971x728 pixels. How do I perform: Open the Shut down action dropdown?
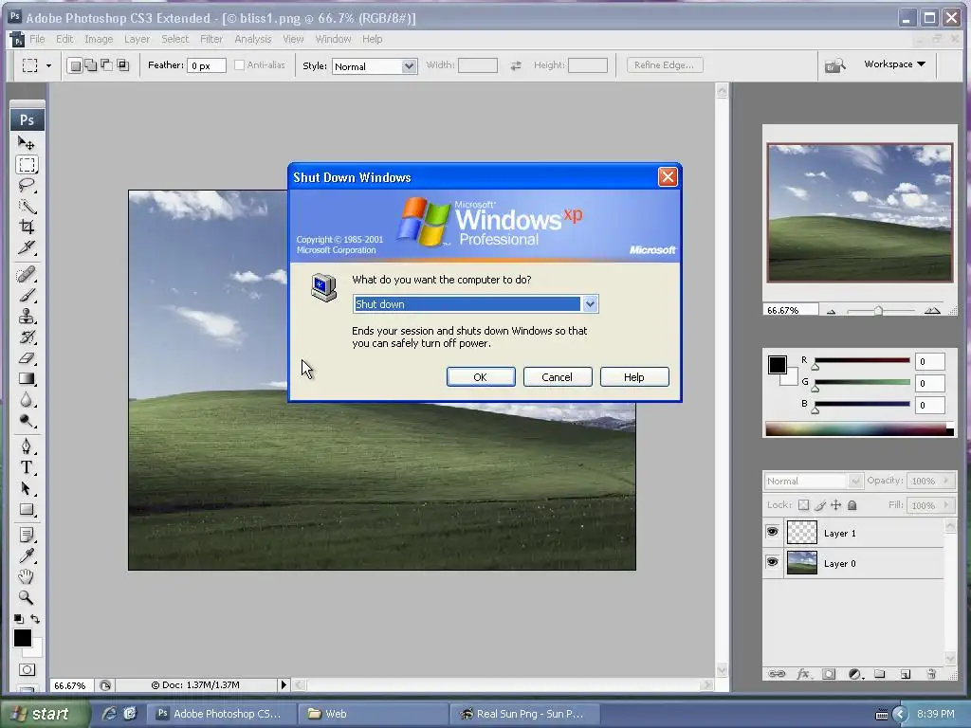tap(590, 304)
